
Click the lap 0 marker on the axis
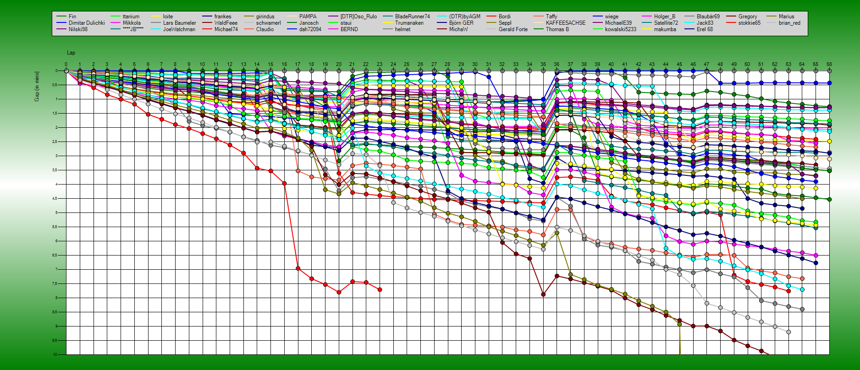[66, 65]
